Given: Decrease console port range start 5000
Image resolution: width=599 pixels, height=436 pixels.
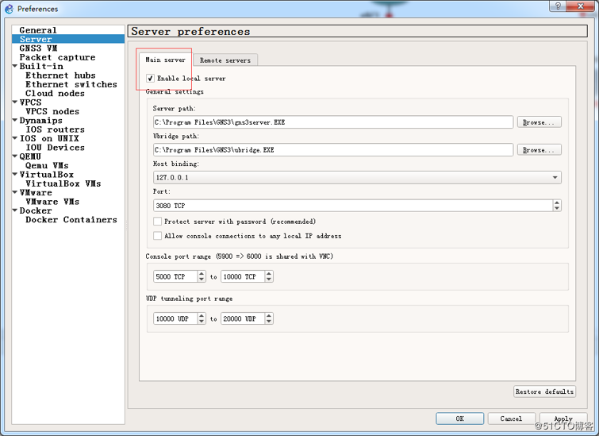Looking at the screenshot, I should click(202, 280).
